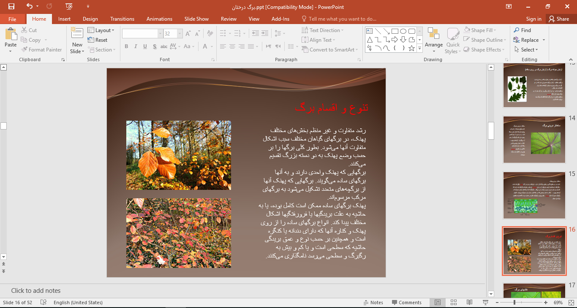Start slideshow from beginning icon in title bar
The image size is (577, 308).
(x=69, y=6)
